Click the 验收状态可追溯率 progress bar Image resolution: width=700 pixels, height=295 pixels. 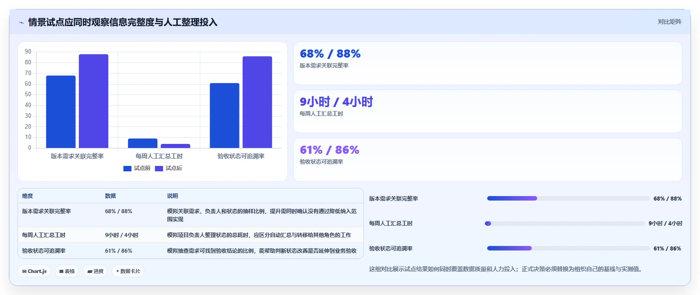pos(568,248)
